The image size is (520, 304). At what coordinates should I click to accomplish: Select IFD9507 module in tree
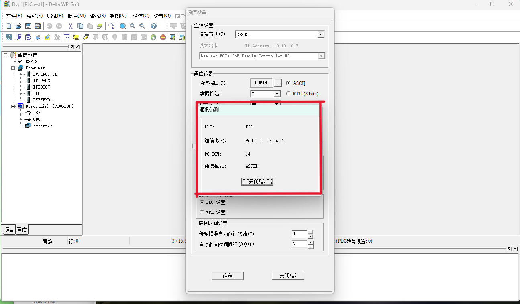[41, 87]
